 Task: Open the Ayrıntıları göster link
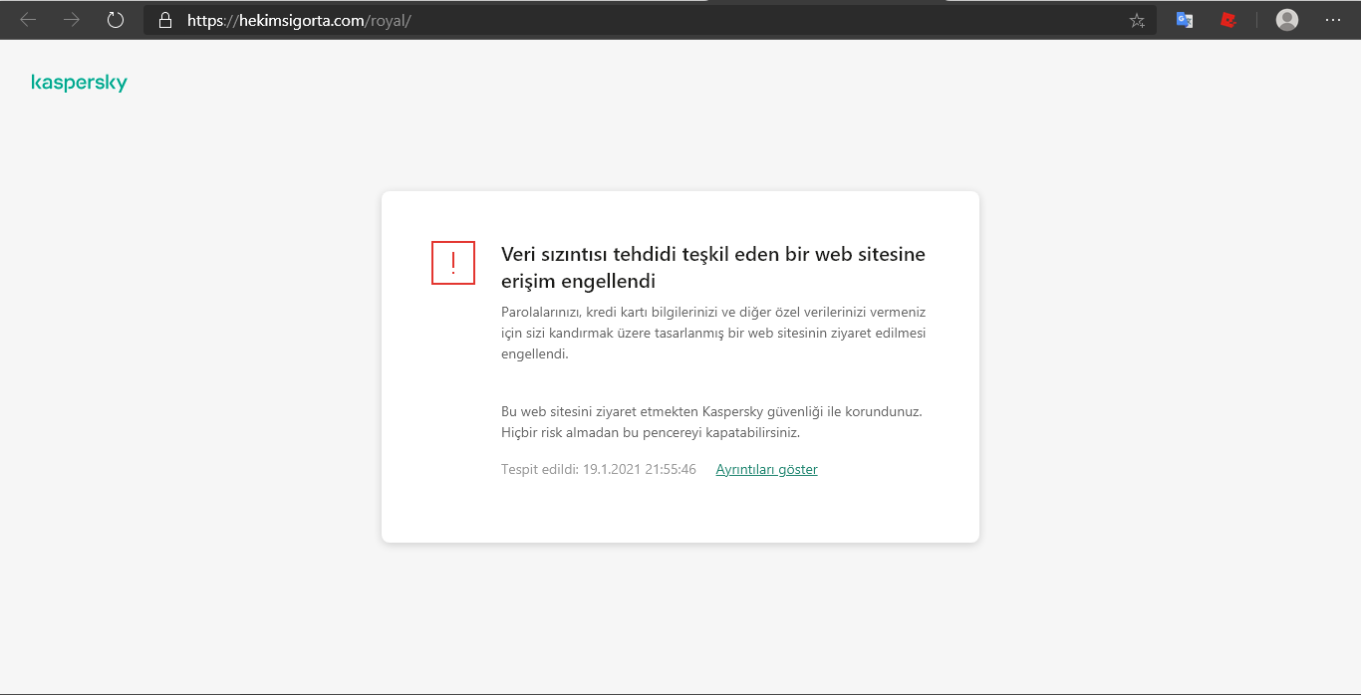[766, 469]
